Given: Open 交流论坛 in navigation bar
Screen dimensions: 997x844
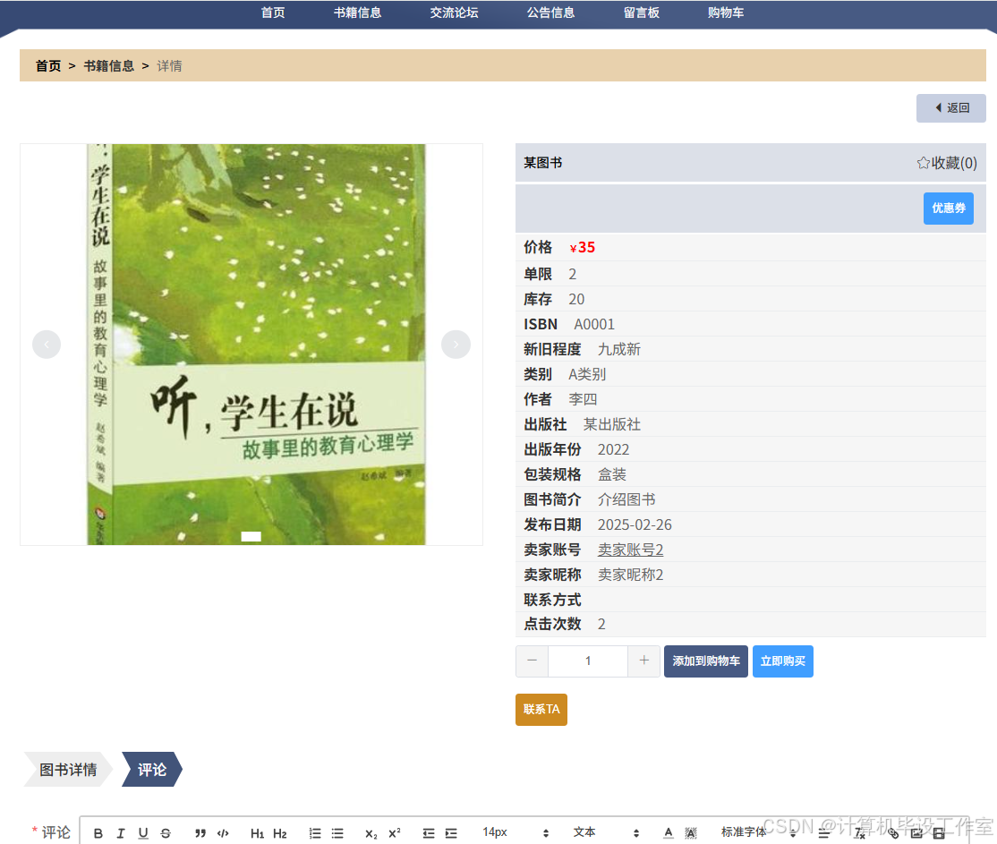Looking at the screenshot, I should (454, 13).
